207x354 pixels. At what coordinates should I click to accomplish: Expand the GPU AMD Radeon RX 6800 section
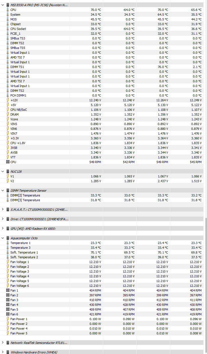coord(3,228)
